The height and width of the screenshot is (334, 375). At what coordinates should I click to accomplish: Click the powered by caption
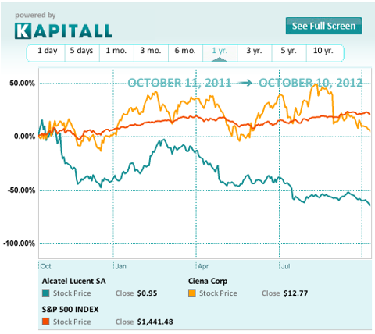point(35,15)
